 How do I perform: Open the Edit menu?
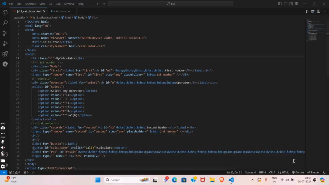tap(19, 4)
